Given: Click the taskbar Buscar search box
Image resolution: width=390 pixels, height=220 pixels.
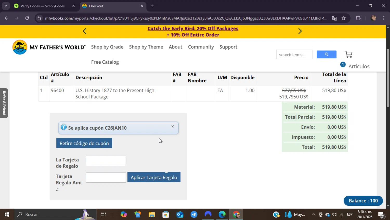Looking at the screenshot, I should coord(55,215).
